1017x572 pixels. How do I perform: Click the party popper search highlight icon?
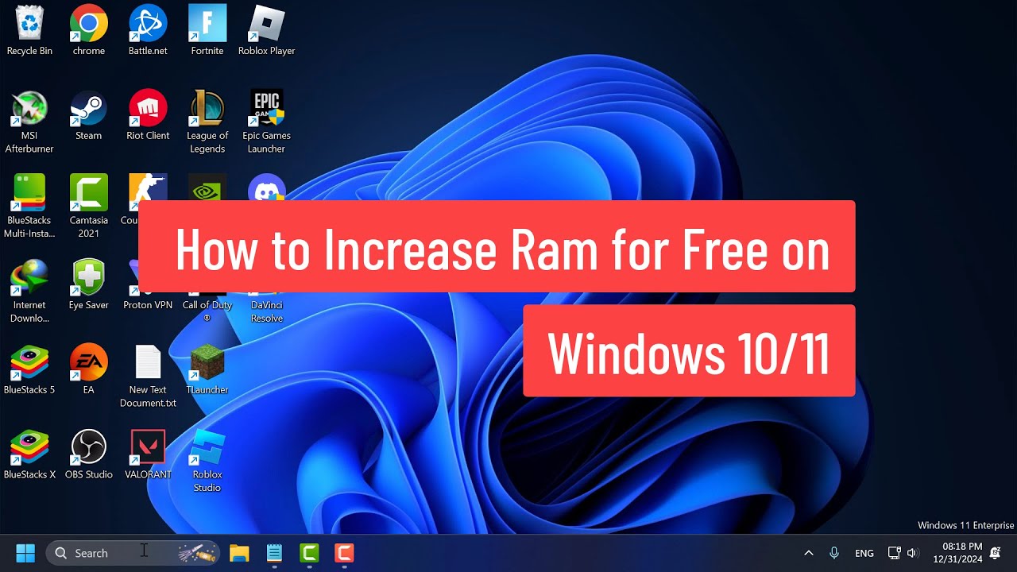198,553
